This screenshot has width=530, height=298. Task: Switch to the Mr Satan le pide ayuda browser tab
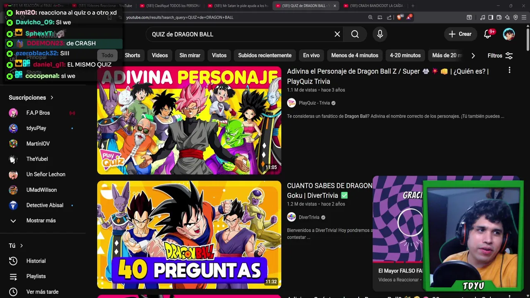(x=238, y=6)
